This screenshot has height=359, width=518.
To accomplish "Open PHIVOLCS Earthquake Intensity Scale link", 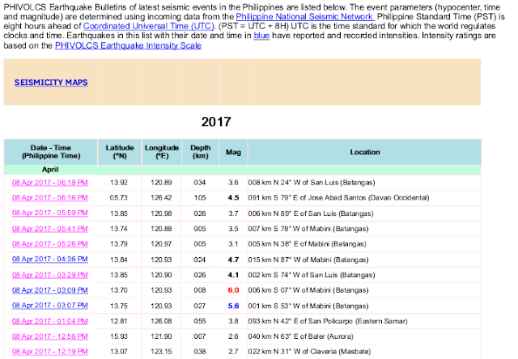I will pyautogui.click(x=128, y=45).
